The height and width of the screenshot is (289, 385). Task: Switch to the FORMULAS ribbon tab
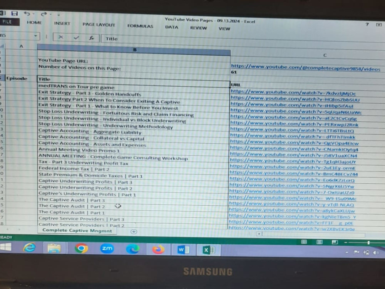140,26
